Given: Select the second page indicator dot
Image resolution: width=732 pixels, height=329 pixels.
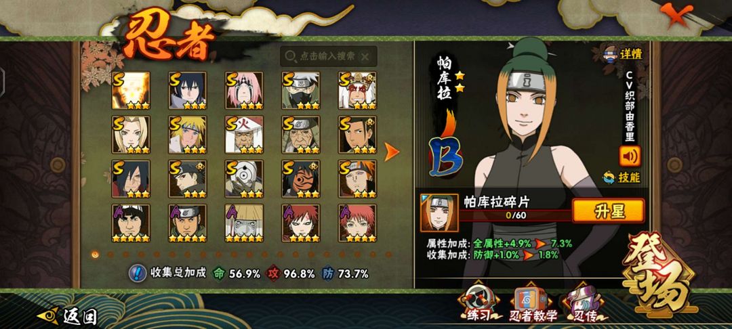Looking at the screenshot, I should click(110, 255).
